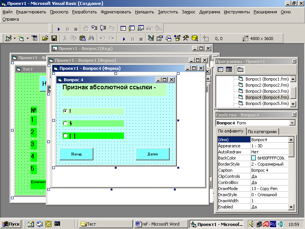Click Start on the upper Debug toolbar
This screenshot has width=305, height=229.
[59, 29]
